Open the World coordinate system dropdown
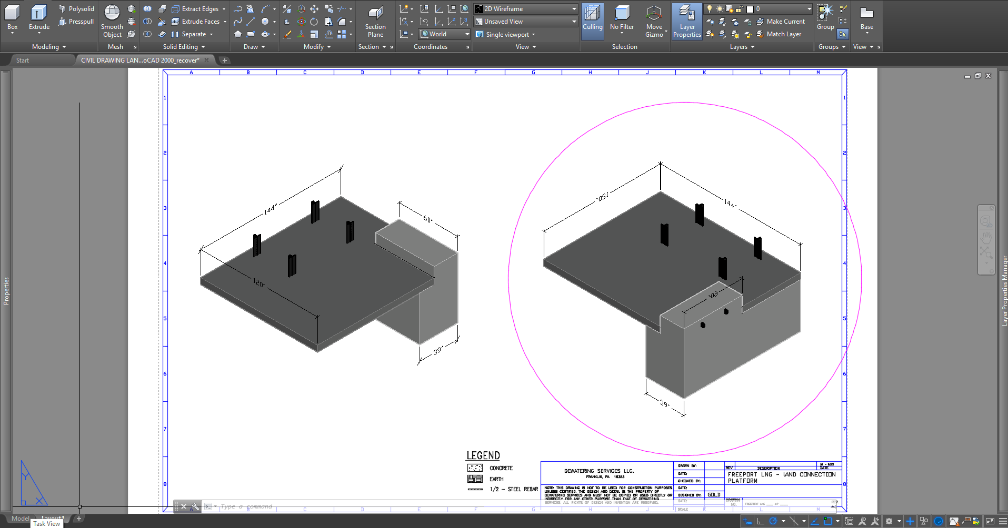 [x=444, y=34]
